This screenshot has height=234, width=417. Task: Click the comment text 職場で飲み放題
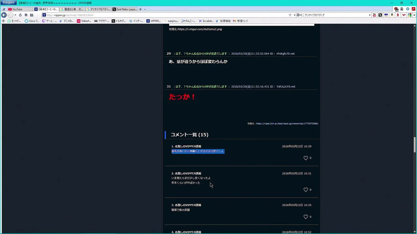click(180, 210)
